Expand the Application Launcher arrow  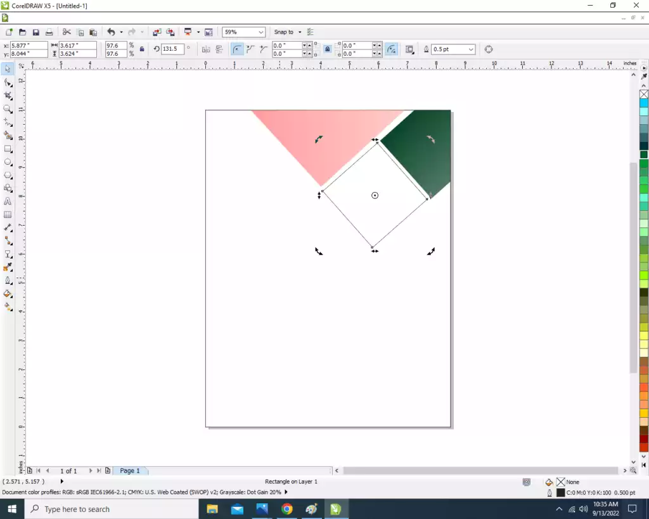tap(198, 32)
